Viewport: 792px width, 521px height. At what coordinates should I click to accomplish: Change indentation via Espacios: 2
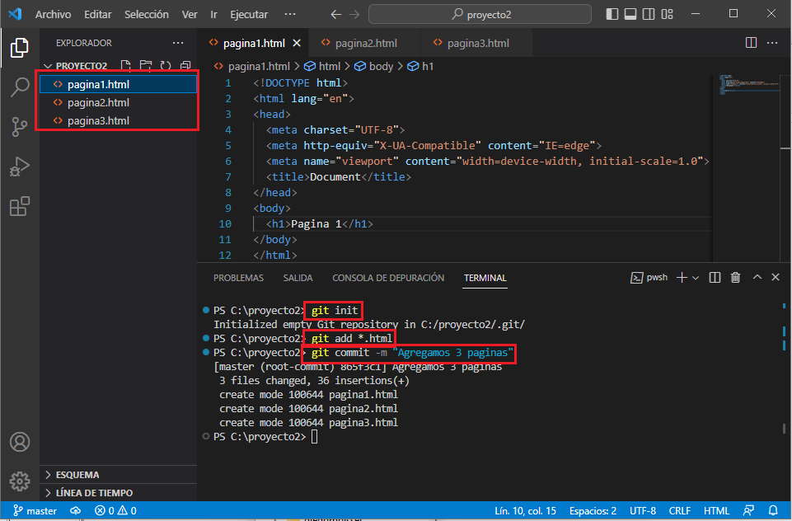coord(593,510)
